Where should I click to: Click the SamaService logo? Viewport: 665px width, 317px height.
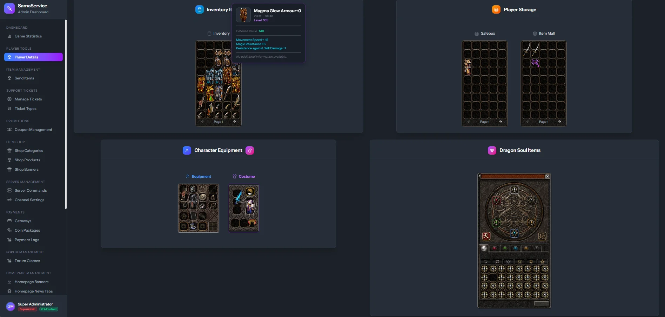(x=9, y=8)
